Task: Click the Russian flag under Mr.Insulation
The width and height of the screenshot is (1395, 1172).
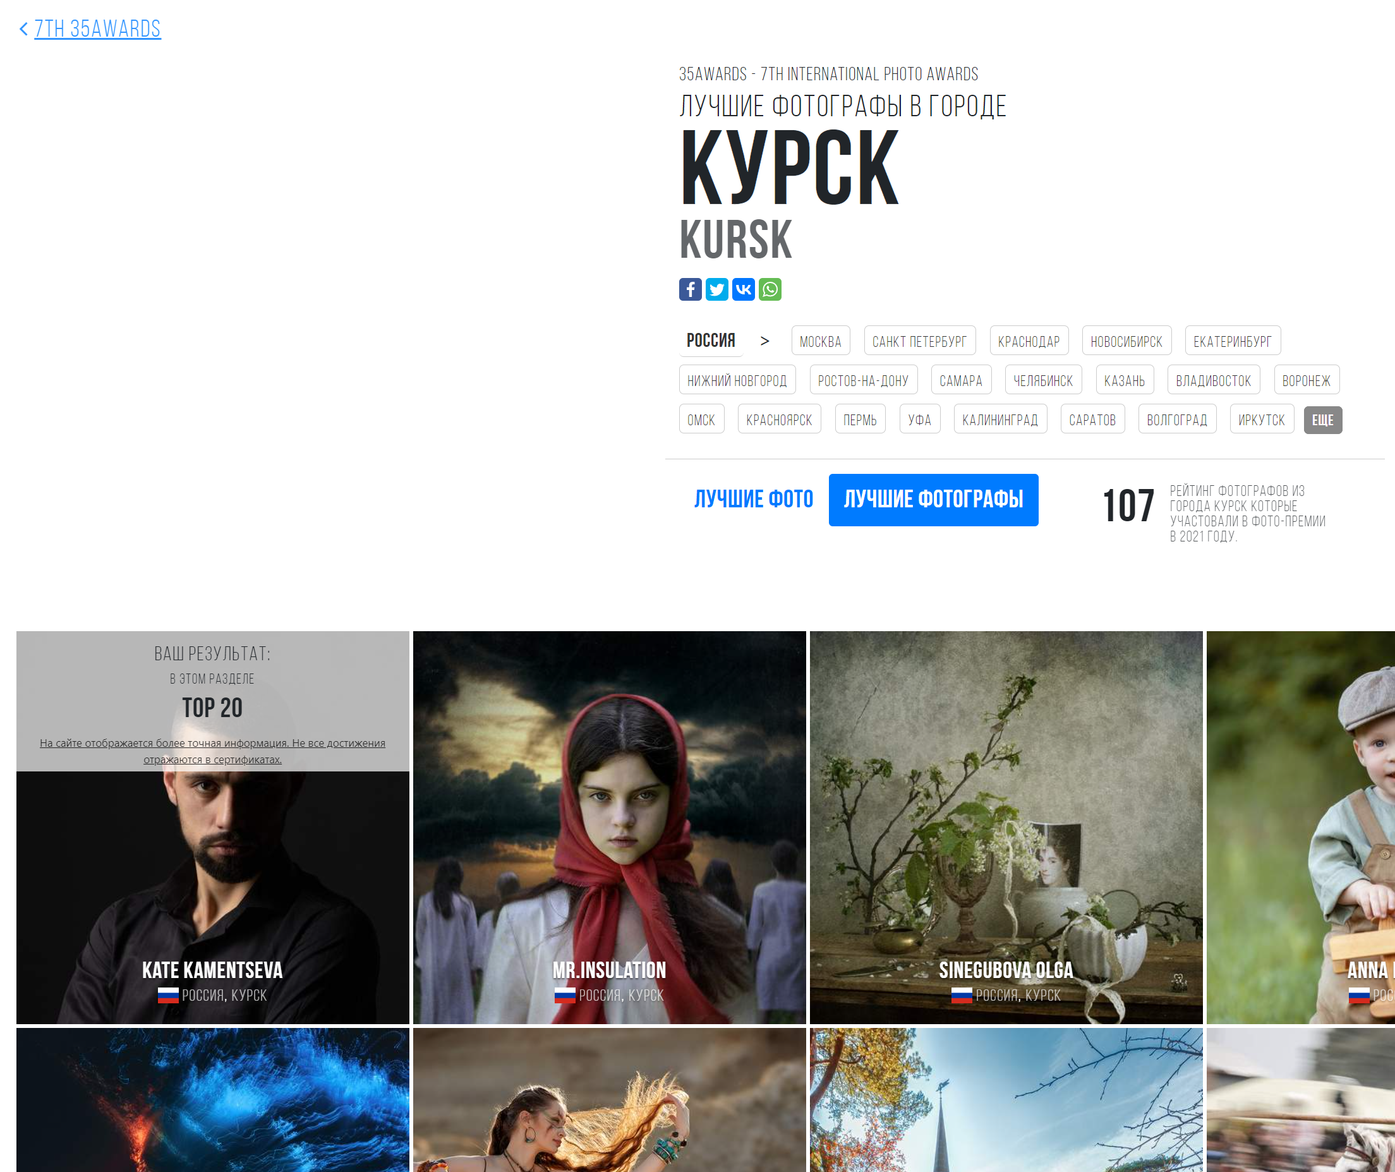Action: click(565, 994)
